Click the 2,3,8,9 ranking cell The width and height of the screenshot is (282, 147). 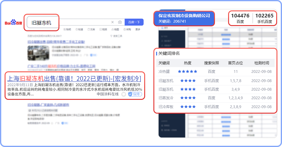pos(235,107)
